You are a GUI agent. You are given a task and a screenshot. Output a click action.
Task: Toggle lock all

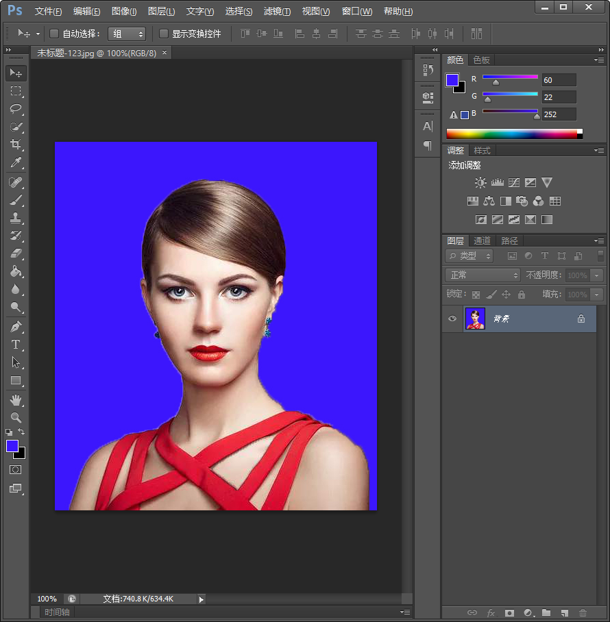coord(522,295)
